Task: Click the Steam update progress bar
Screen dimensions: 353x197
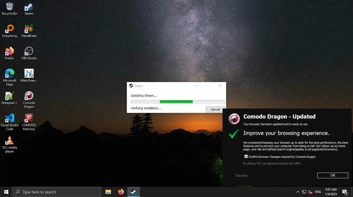Action: 178,102
